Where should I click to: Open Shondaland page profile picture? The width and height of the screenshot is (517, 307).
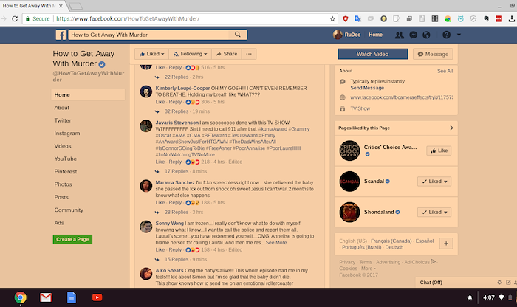[x=349, y=212]
